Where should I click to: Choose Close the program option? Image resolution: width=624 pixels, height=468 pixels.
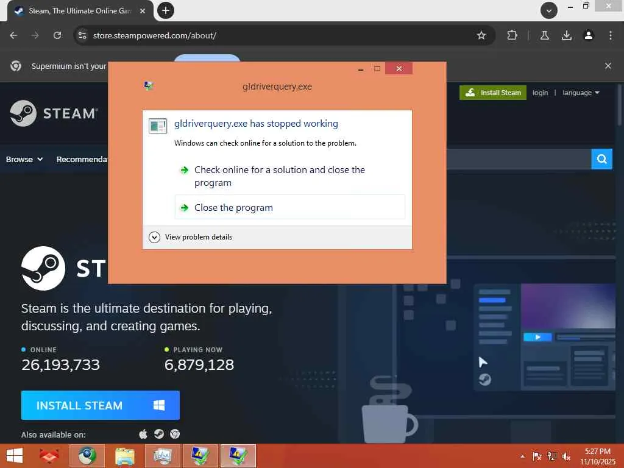(289, 207)
